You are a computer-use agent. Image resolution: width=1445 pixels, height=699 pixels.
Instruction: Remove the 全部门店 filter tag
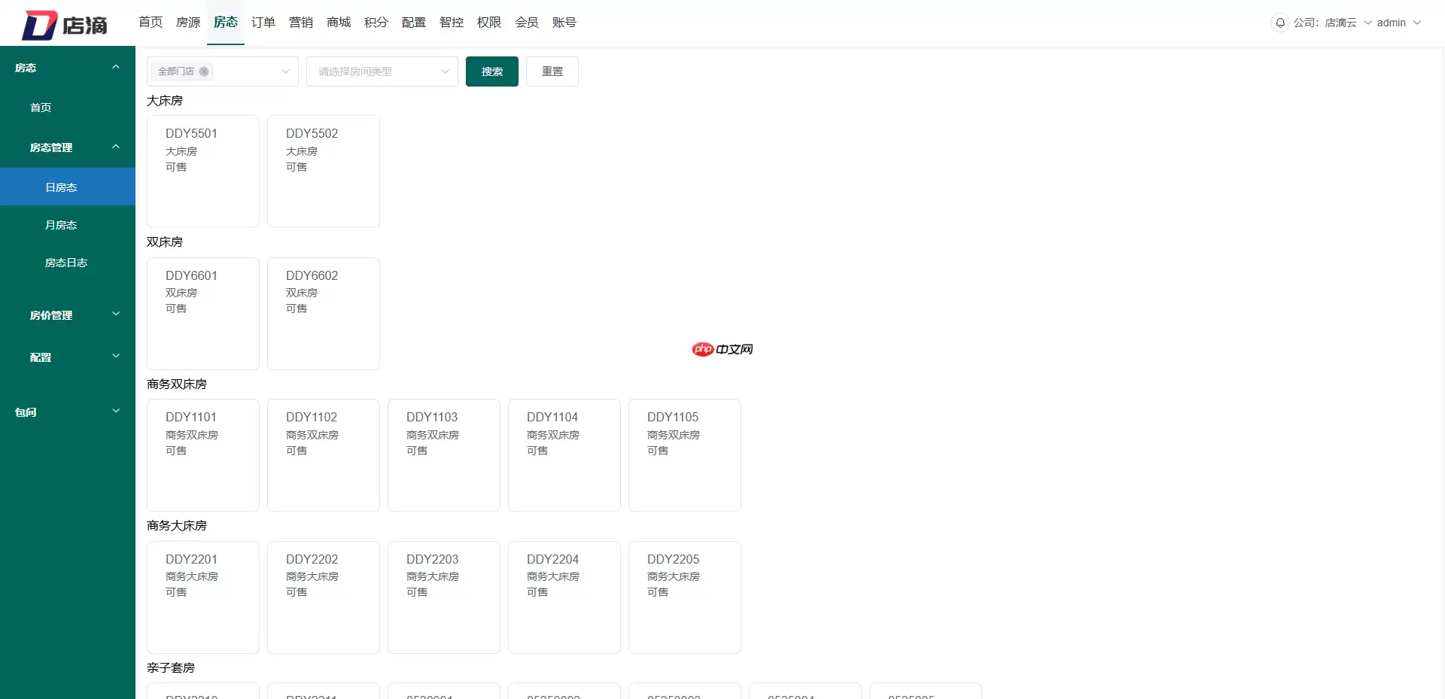pyautogui.click(x=203, y=71)
